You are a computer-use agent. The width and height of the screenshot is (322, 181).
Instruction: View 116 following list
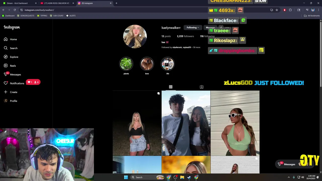click(x=207, y=36)
